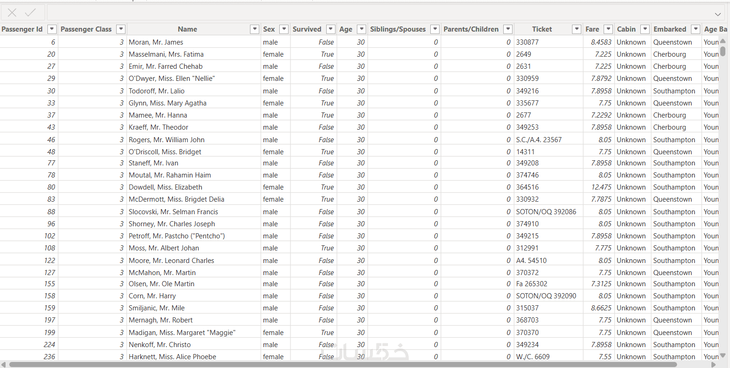Image resolution: width=730 pixels, height=368 pixels.
Task: Open the Sex column filter dropdown
Action: coord(284,29)
